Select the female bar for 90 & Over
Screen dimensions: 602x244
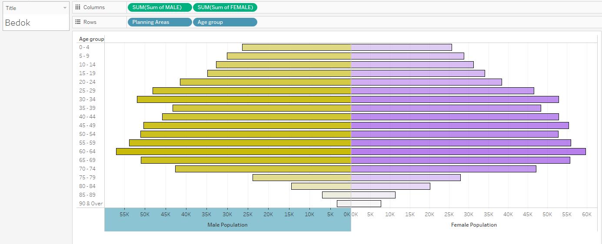[366, 204]
